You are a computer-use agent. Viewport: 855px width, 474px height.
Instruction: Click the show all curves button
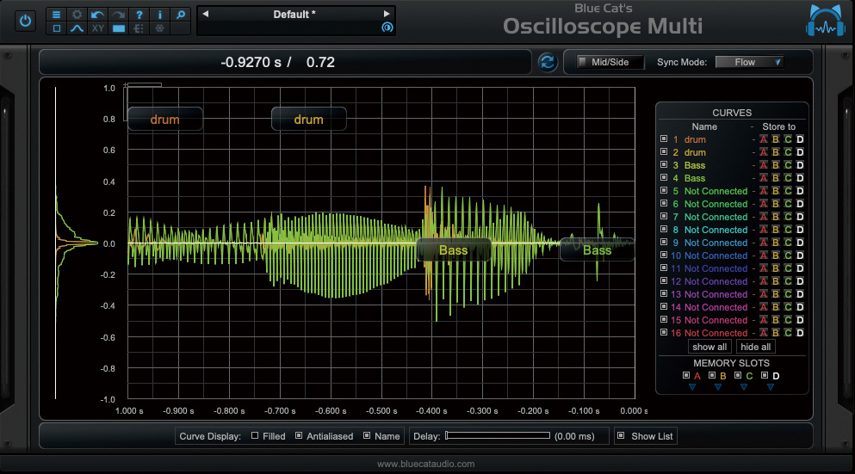(x=709, y=347)
